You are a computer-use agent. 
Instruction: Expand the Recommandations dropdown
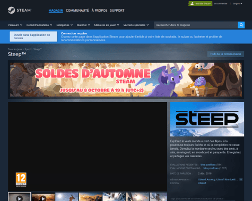39,25
